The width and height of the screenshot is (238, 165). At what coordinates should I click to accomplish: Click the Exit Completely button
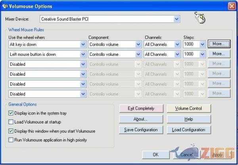141,108
